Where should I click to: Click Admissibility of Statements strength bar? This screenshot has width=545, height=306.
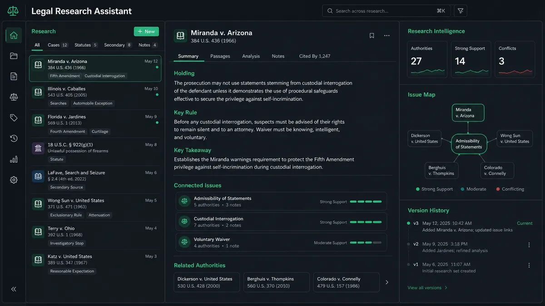pyautogui.click(x=366, y=202)
